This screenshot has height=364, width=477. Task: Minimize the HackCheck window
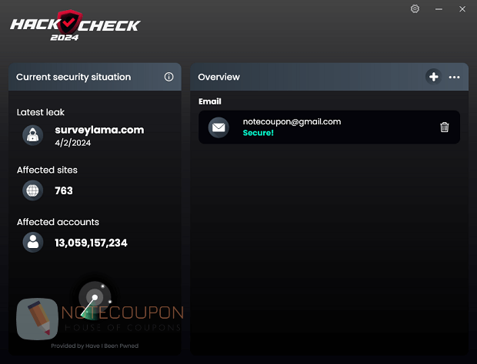[x=439, y=9]
